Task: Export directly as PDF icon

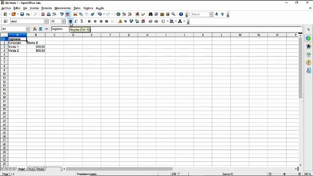Action: tap(43, 14)
